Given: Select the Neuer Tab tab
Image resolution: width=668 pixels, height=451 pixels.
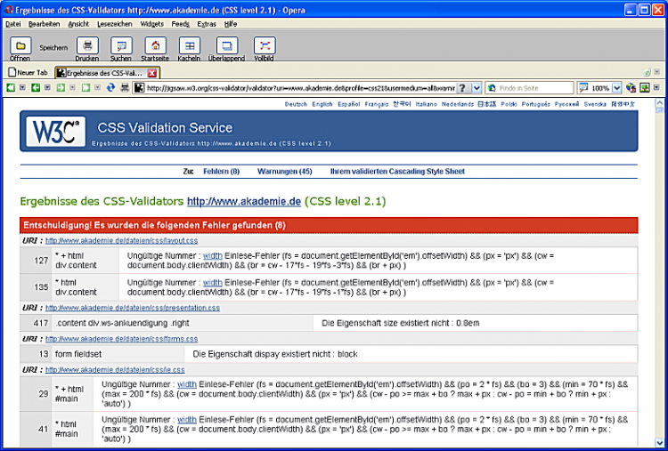Looking at the screenshot, I should point(28,72).
